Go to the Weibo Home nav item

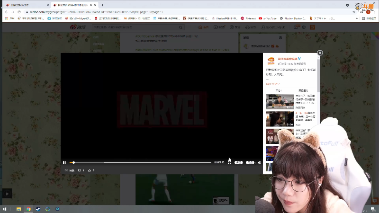click(x=203, y=27)
